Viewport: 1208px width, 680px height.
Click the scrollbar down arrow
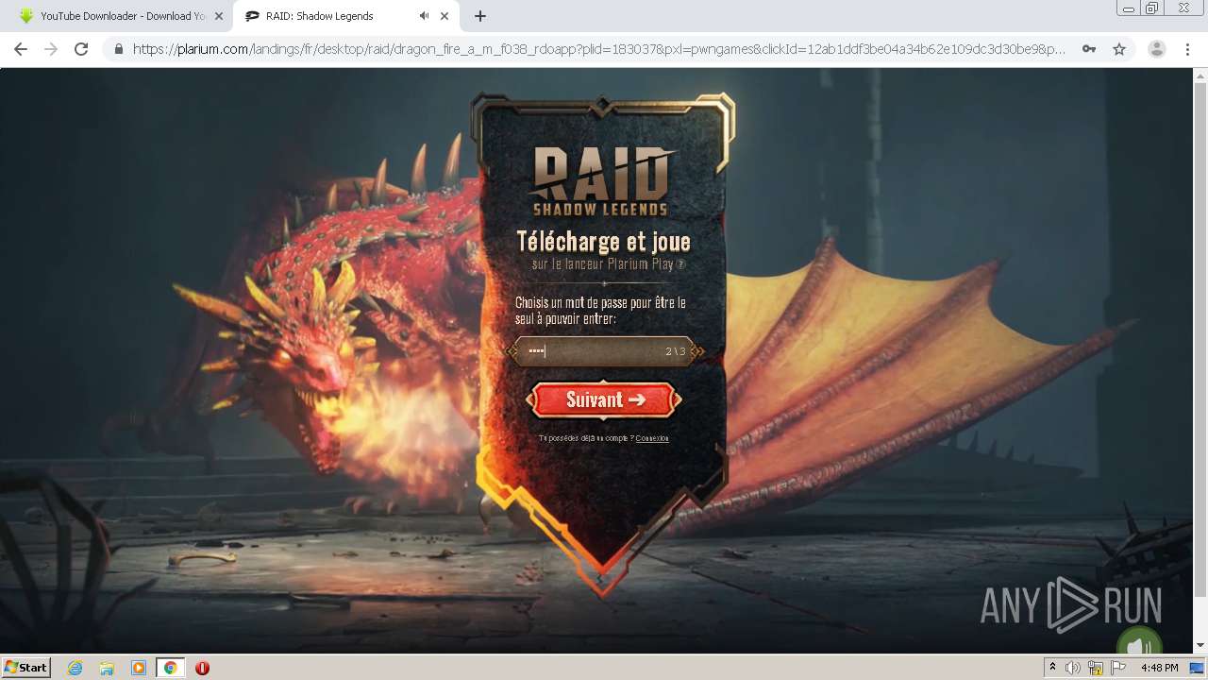tap(1200, 645)
